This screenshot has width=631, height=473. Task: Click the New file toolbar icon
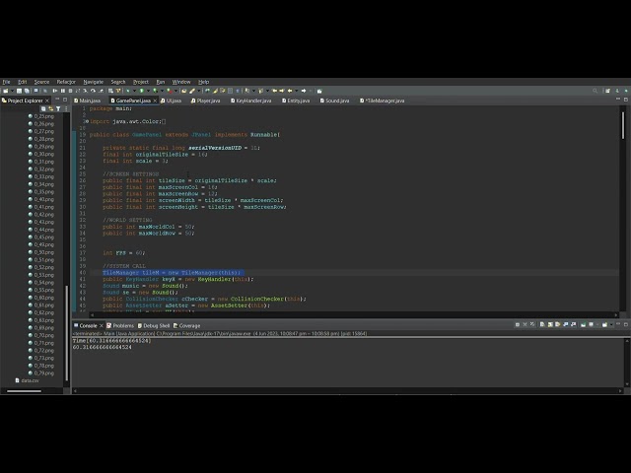click(x=6, y=91)
